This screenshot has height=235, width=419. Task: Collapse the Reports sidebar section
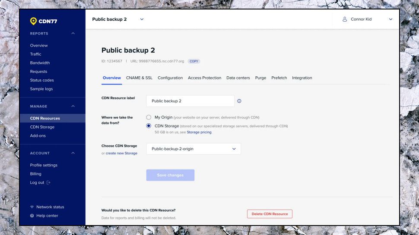click(73, 33)
